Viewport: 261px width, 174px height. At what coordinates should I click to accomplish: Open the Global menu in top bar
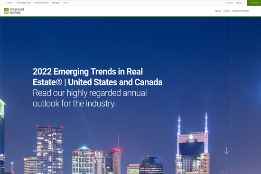[9, 3]
